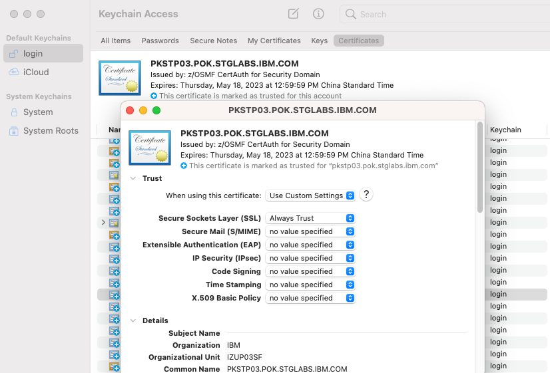Click Organizational Unit value IZUP03SF
This screenshot has width=550, height=373.
[244, 357]
